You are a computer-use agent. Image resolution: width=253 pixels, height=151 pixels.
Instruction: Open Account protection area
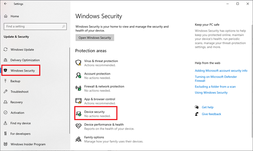point(97,73)
